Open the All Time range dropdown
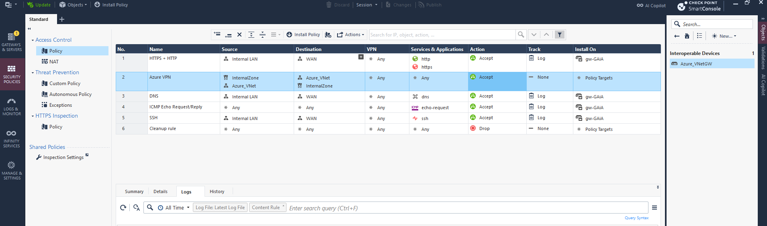 pyautogui.click(x=174, y=208)
